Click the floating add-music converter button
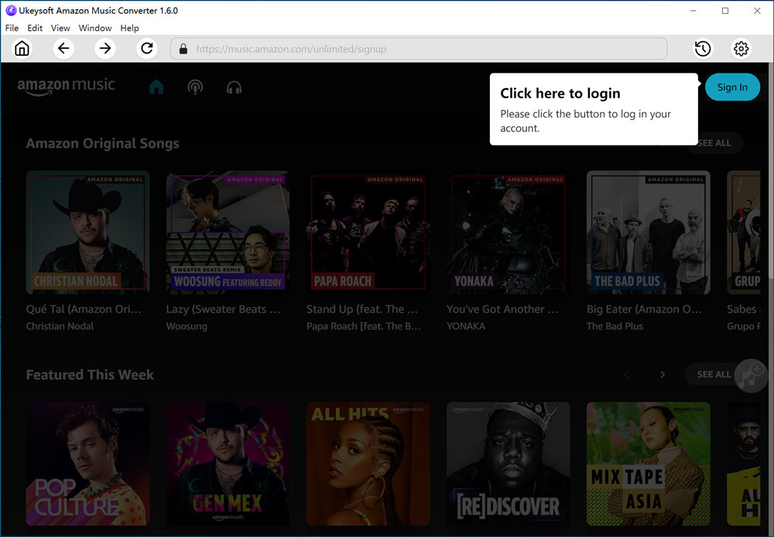Screen dimensions: 774x537 pyautogui.click(x=749, y=375)
